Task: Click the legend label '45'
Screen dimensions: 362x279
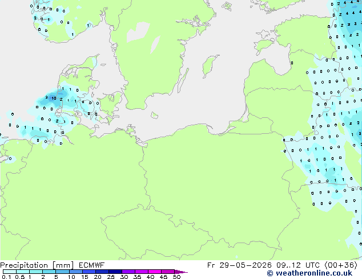Action: pyautogui.click(x=163, y=277)
